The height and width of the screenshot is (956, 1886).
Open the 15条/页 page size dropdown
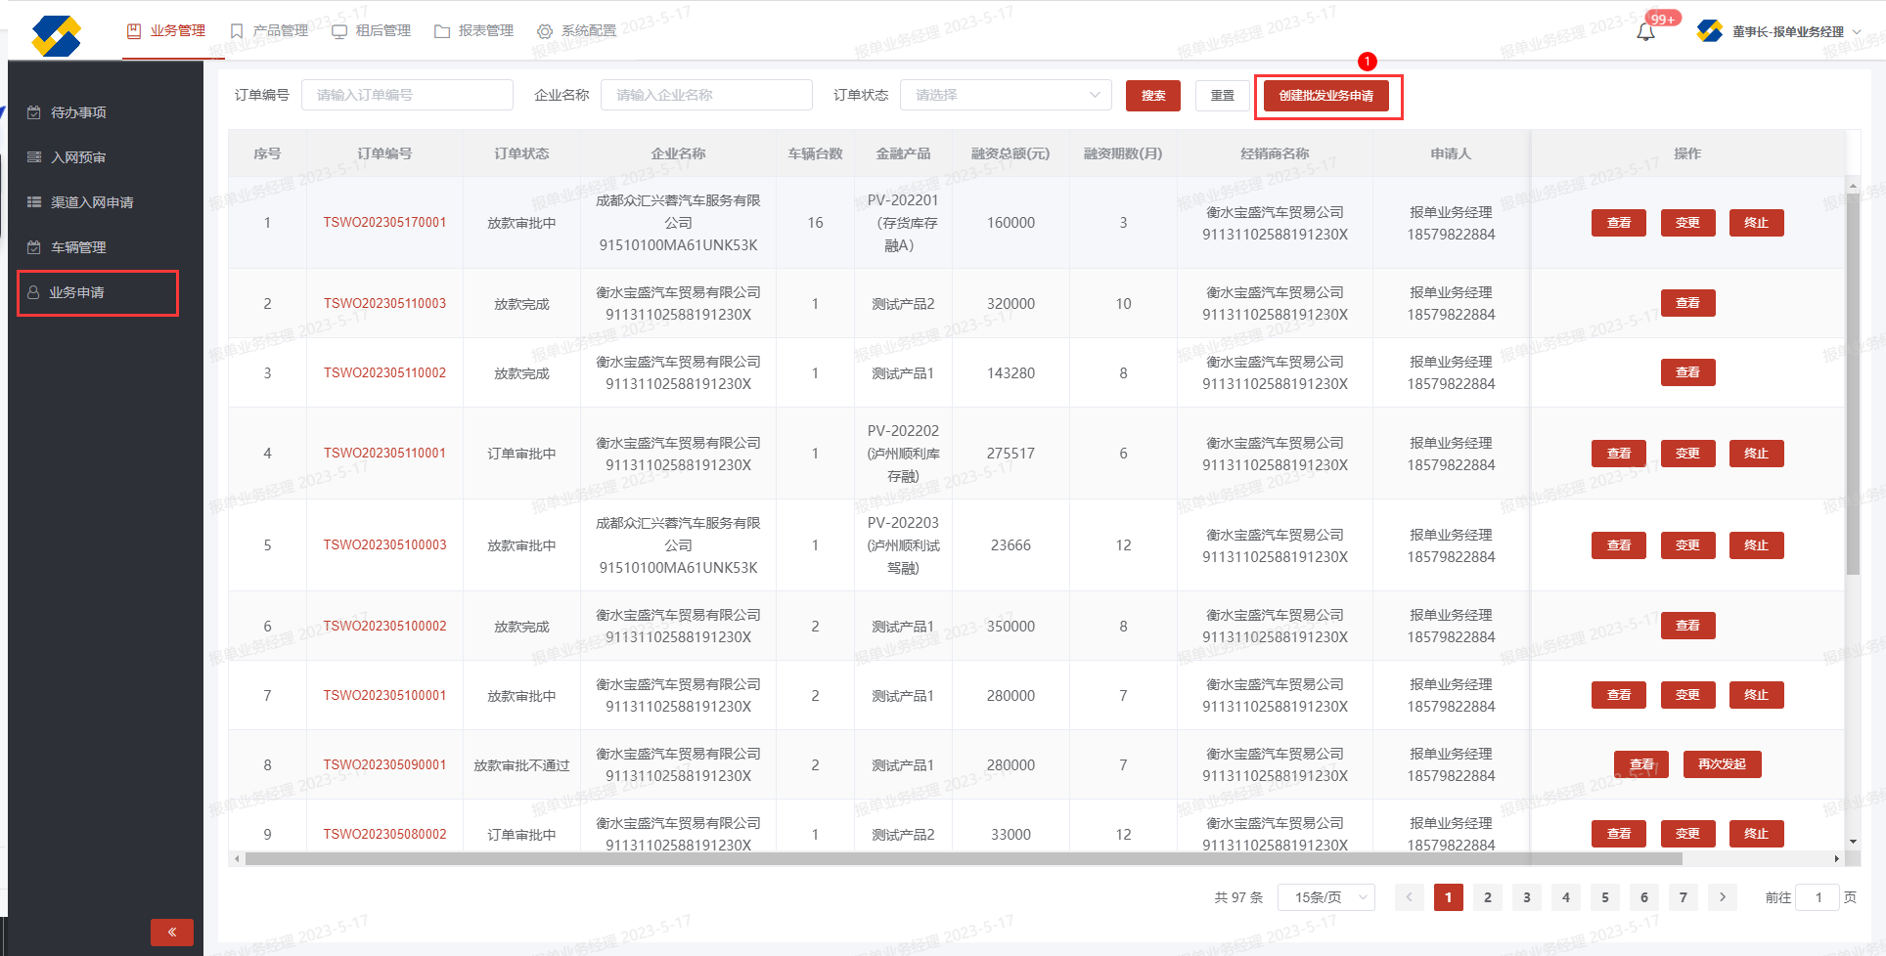point(1325,897)
